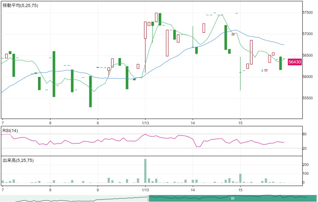
Task: Click the date label 7 under the volume chart
Action: (3, 190)
